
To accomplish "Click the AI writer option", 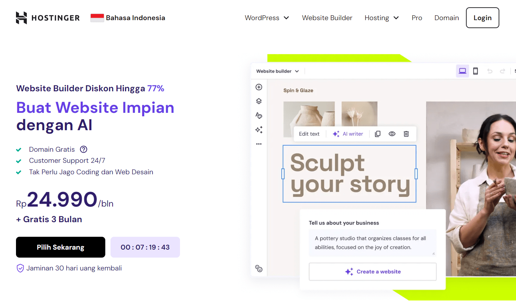I will click(348, 134).
